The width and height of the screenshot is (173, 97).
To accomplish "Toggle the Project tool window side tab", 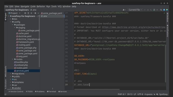I will point(5,16).
